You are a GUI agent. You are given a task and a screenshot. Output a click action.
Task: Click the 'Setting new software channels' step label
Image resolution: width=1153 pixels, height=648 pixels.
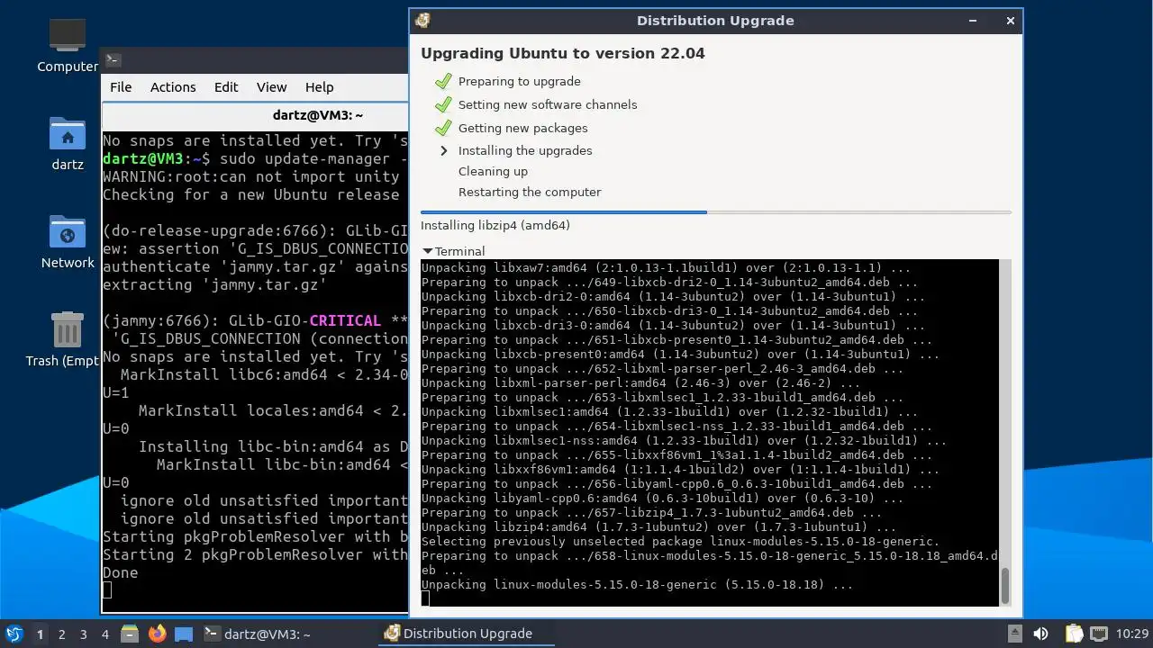click(548, 104)
